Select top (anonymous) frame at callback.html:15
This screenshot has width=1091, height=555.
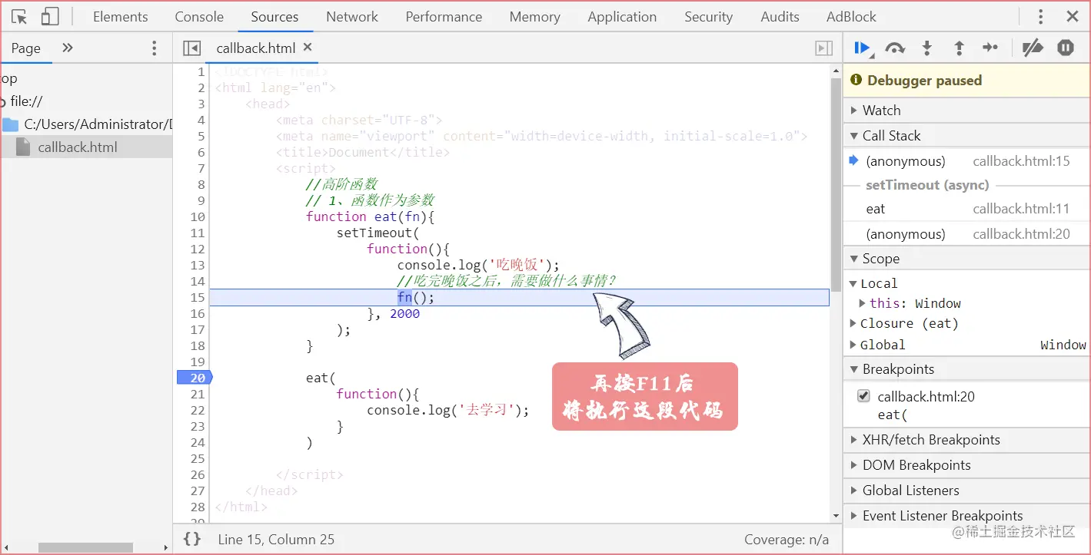pos(966,161)
